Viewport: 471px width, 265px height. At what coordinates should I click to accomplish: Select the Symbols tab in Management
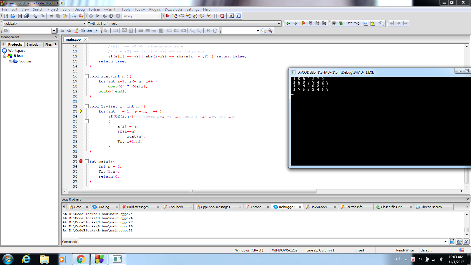coord(32,44)
